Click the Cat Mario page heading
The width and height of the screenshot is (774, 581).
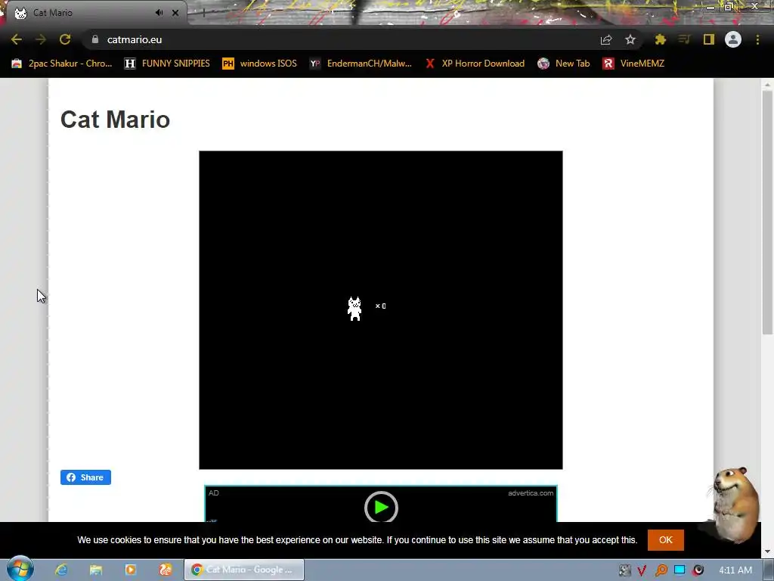coord(115,120)
